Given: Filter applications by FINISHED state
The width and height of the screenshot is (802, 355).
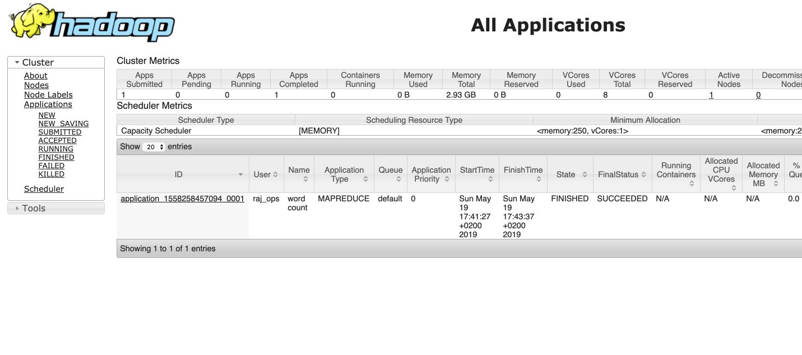Looking at the screenshot, I should point(57,157).
